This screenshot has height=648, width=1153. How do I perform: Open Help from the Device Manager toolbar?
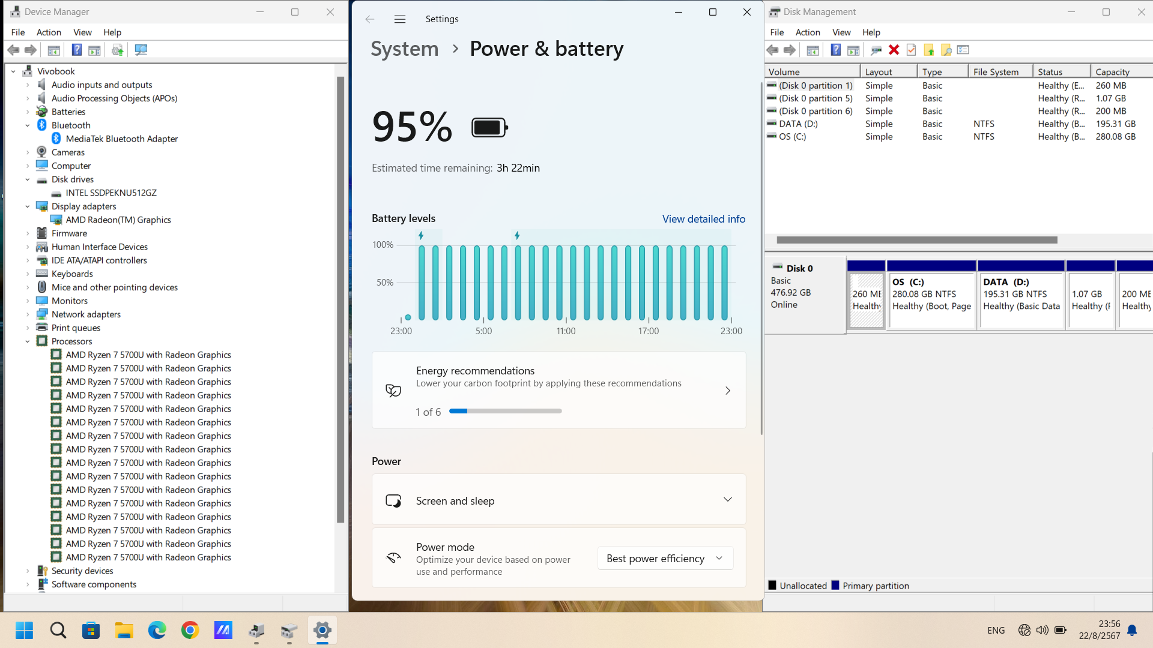point(77,50)
